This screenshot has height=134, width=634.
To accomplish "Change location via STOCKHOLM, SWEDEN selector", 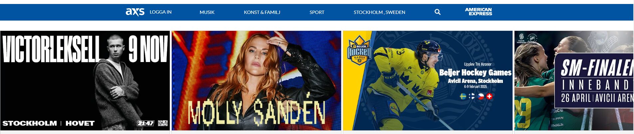I will point(379,12).
